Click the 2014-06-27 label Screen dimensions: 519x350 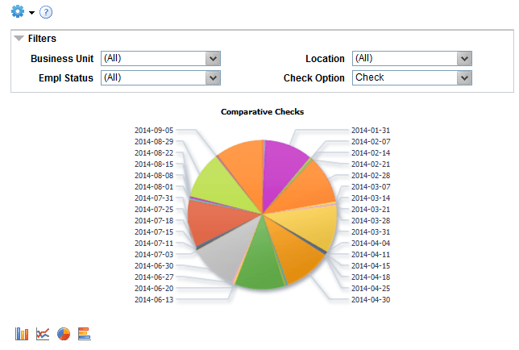coord(154,277)
